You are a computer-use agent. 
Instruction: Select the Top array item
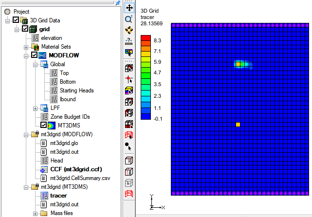(64, 73)
